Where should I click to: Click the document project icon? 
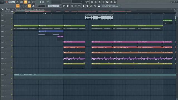(83, 6)
